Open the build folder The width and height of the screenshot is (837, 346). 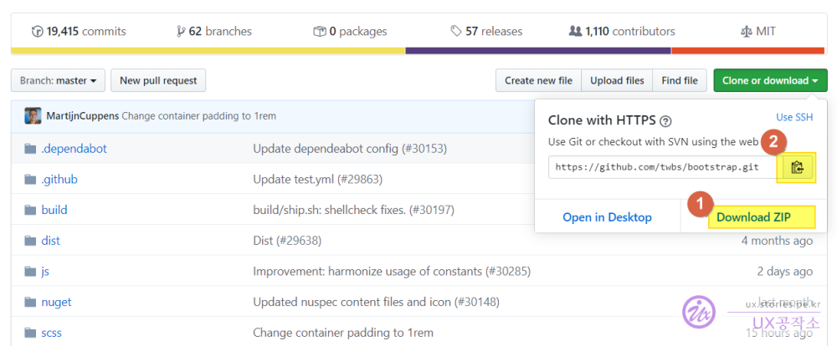tap(54, 210)
